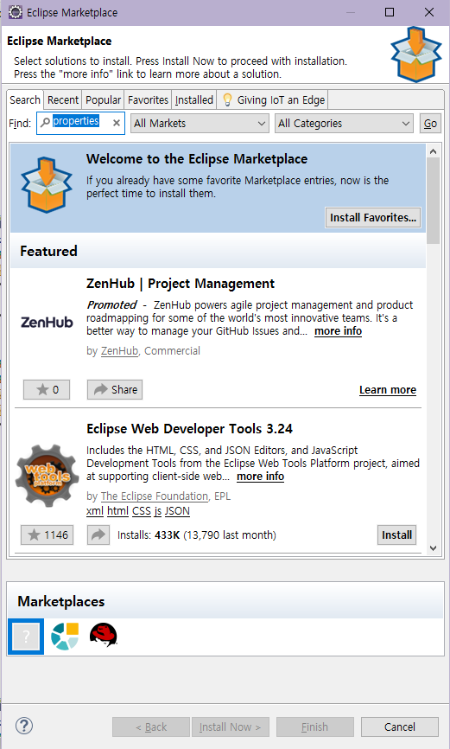Screen dimensions: 450x749
Task: Switch to the Favorites tab
Action: point(148,99)
